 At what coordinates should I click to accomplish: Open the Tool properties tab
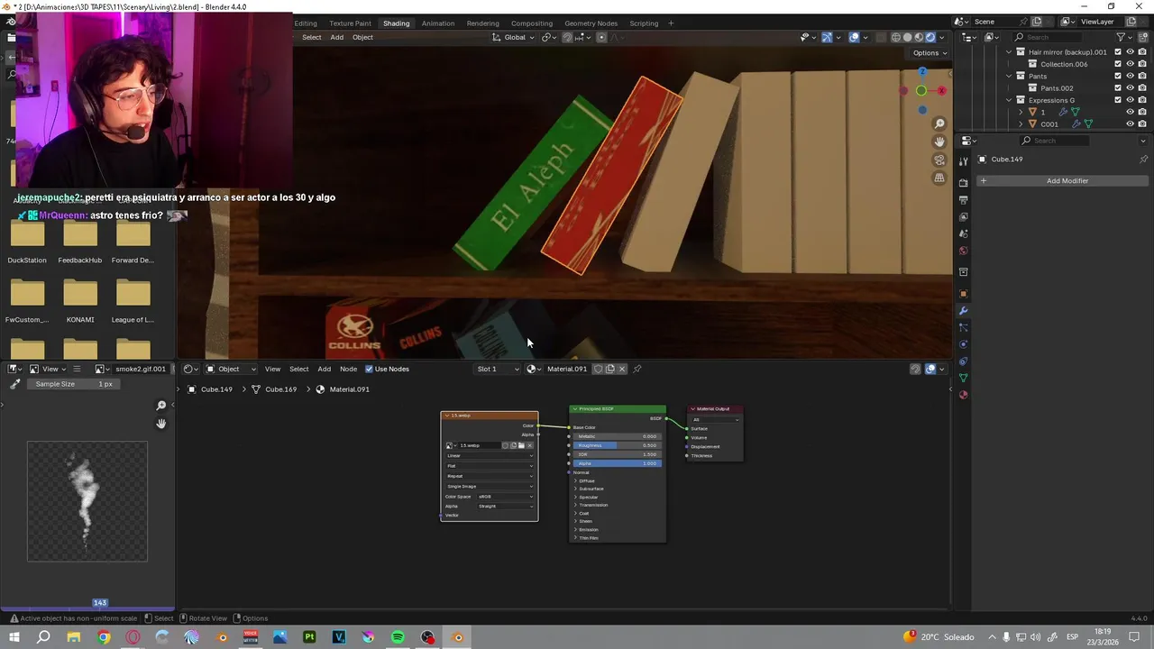coord(963,160)
